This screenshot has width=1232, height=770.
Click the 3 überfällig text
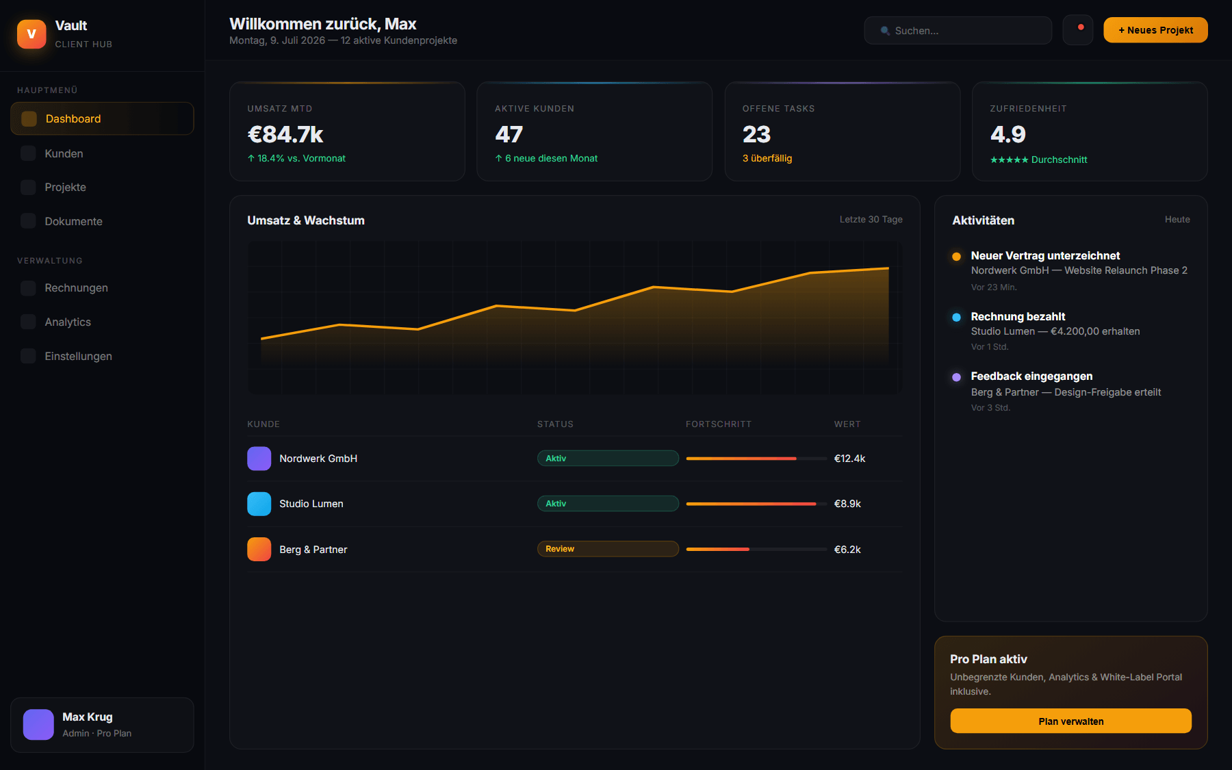coord(767,158)
